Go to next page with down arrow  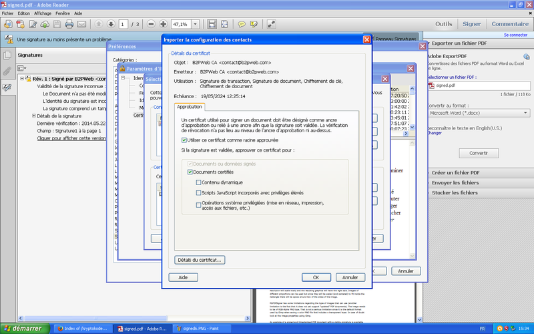point(111,24)
